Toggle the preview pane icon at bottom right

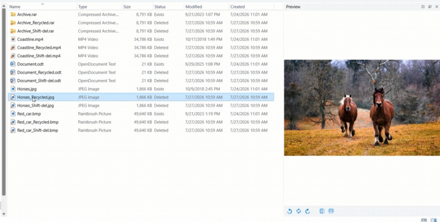[434, 220]
